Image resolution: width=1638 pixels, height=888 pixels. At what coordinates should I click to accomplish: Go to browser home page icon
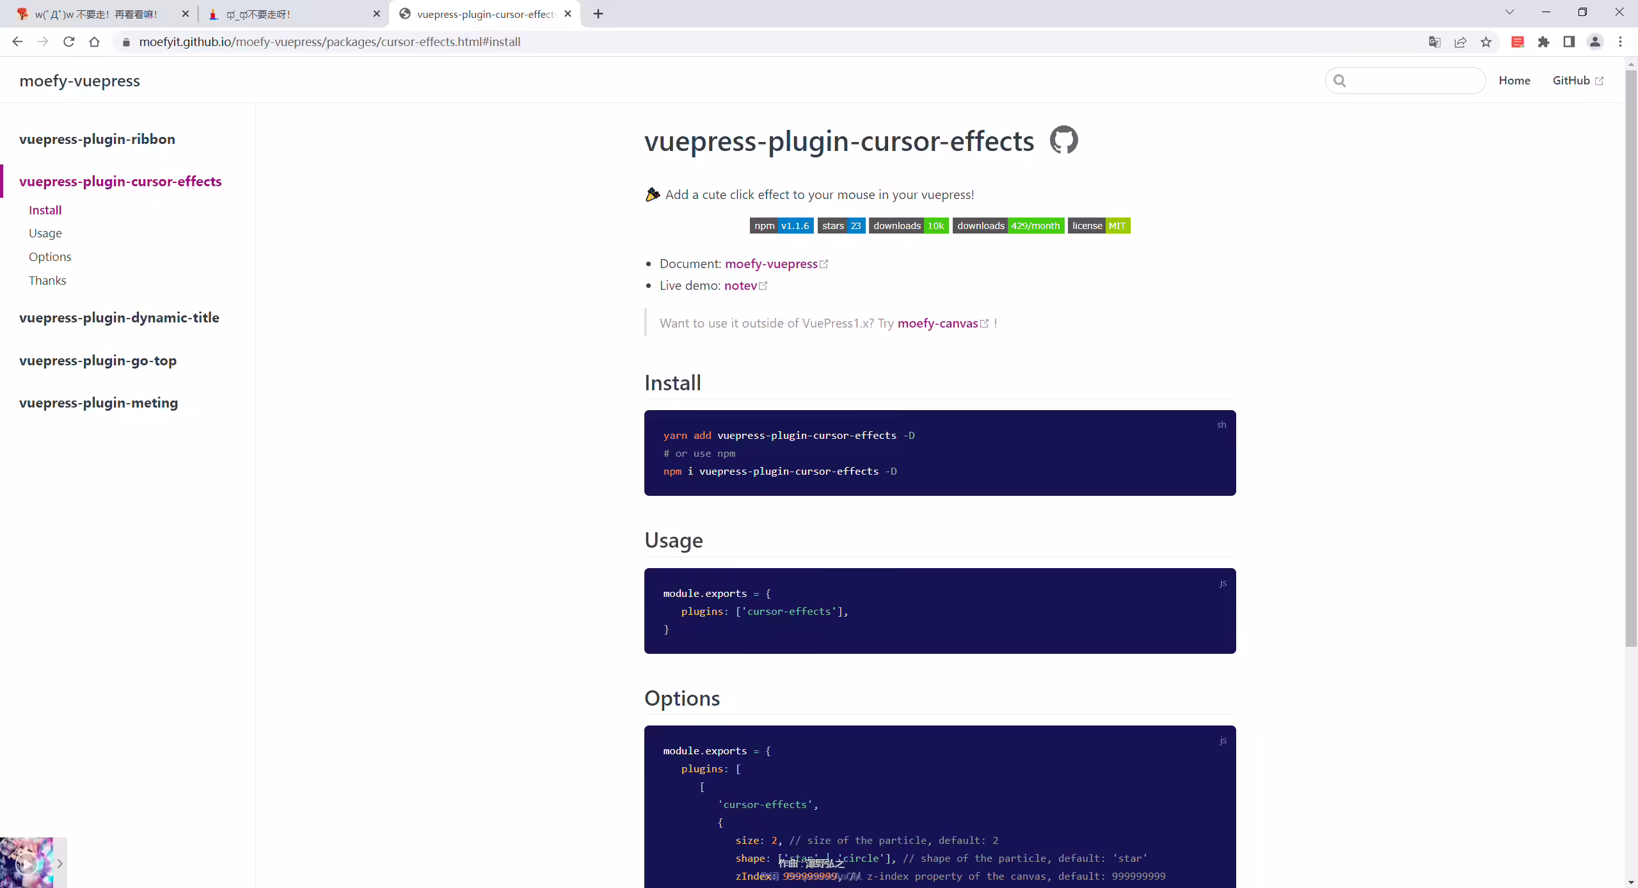[95, 42]
